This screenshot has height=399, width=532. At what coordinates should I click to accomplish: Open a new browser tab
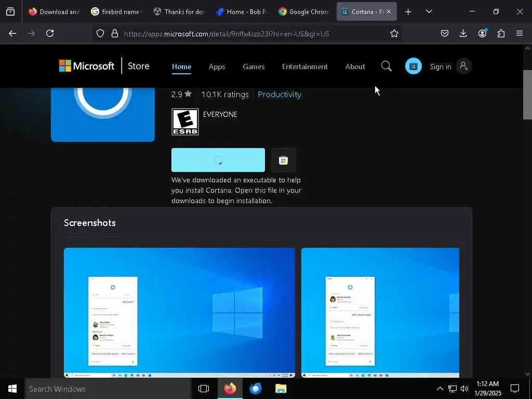408,12
